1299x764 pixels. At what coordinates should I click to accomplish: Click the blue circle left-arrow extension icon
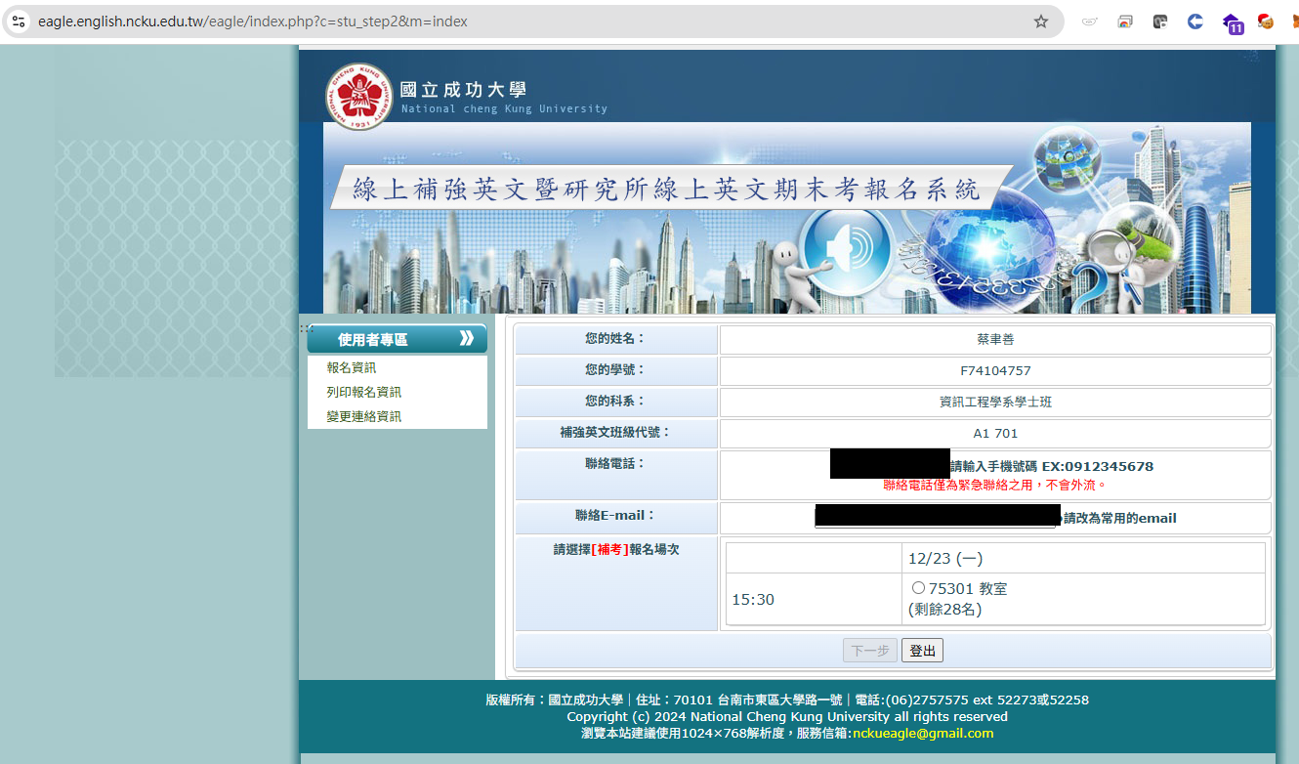point(1194,21)
